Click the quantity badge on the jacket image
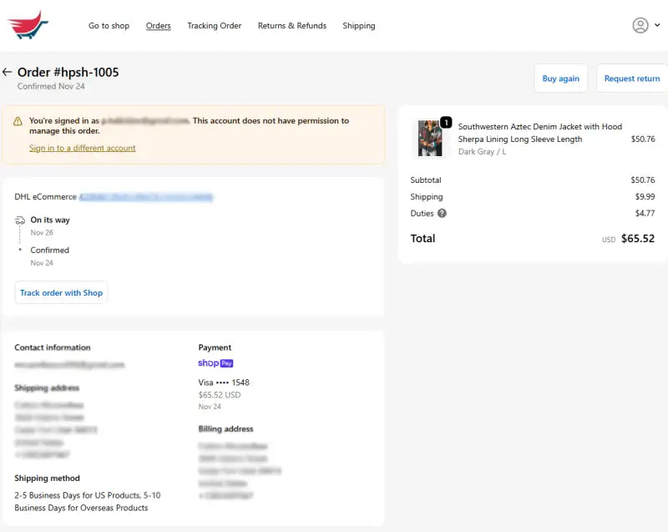This screenshot has width=668, height=532. coord(447,122)
